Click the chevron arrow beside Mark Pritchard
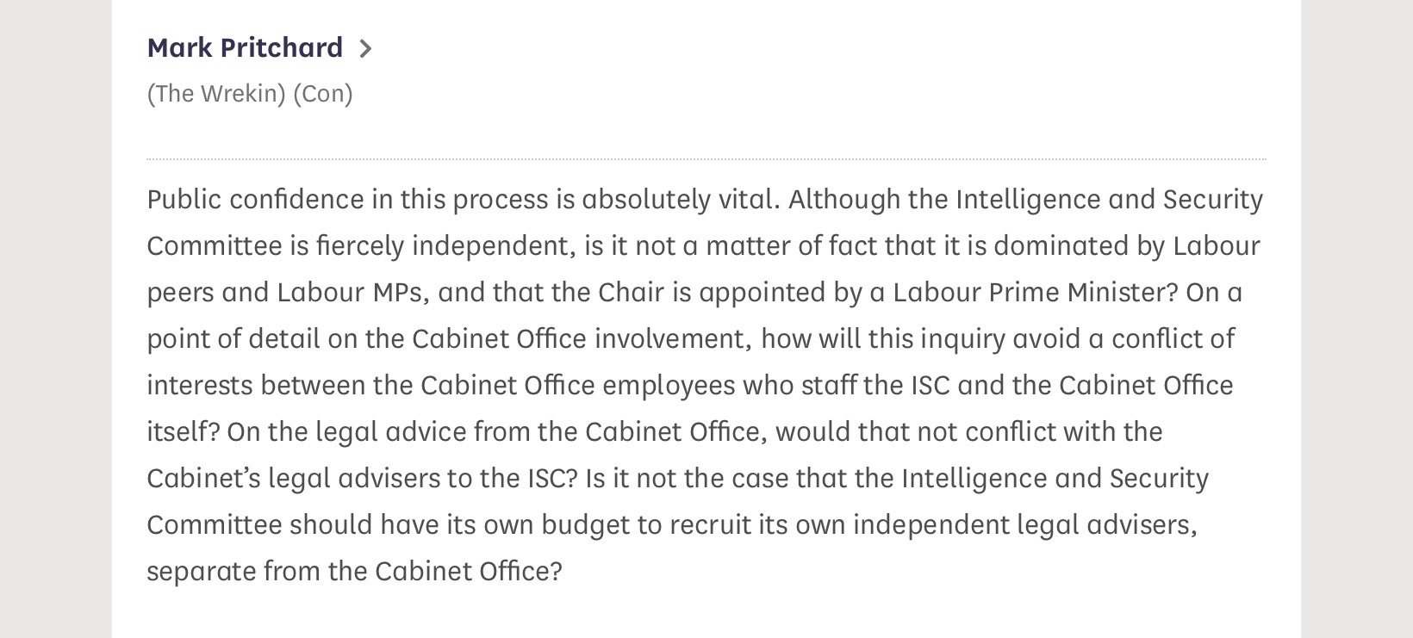The image size is (1413, 638). click(365, 49)
